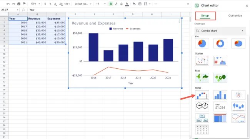Select cell with -$17,000 expenses

click(56, 35)
